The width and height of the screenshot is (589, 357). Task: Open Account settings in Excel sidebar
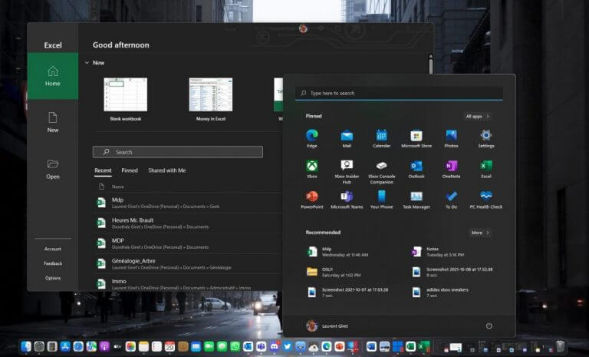pos(53,249)
